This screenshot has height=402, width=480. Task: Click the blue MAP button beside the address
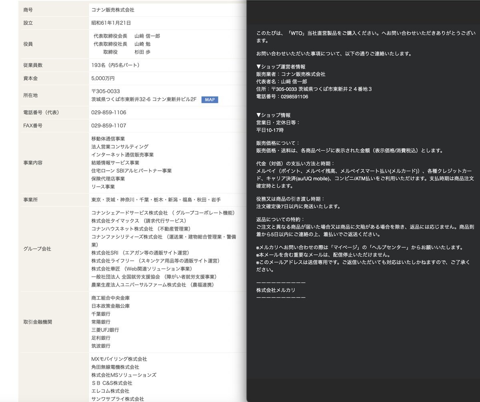point(210,100)
